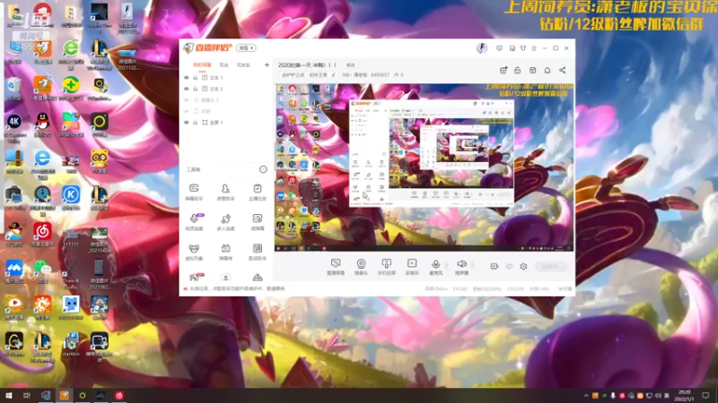Click the FPS:60 status readout
This screenshot has width=718, height=403.
click(x=460, y=289)
